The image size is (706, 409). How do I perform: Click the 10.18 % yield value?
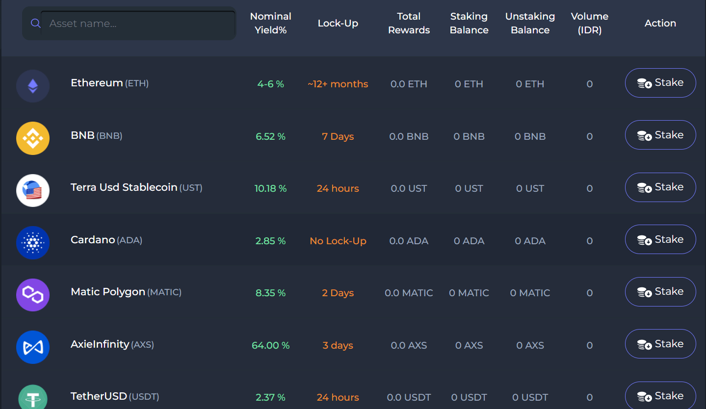tap(271, 188)
